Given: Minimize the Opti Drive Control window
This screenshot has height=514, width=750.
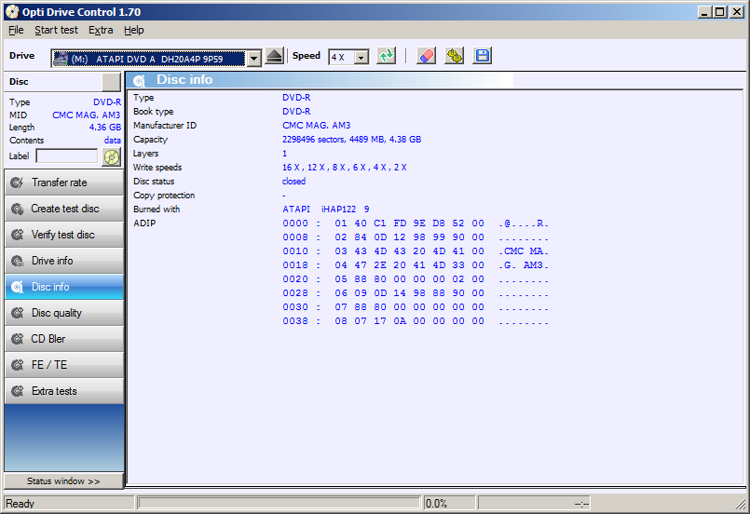Looking at the screenshot, I should click(x=703, y=12).
